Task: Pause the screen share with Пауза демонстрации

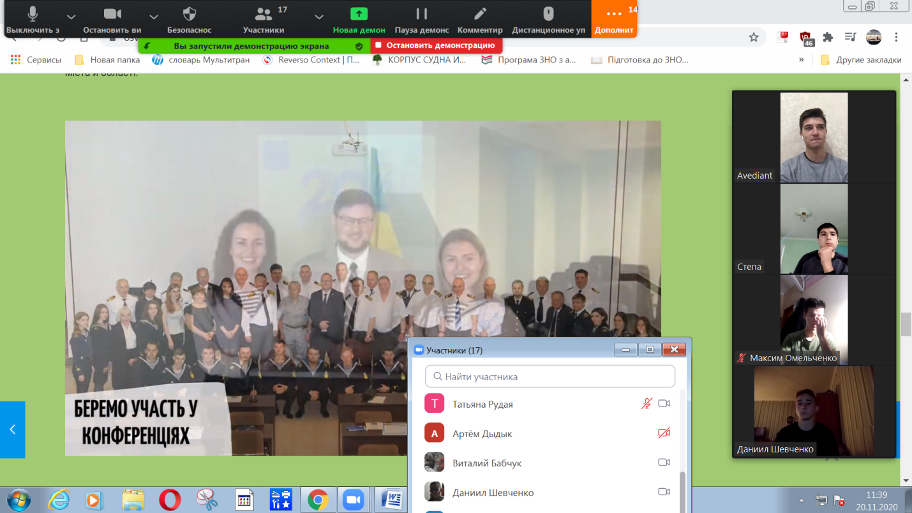Action: point(422,19)
